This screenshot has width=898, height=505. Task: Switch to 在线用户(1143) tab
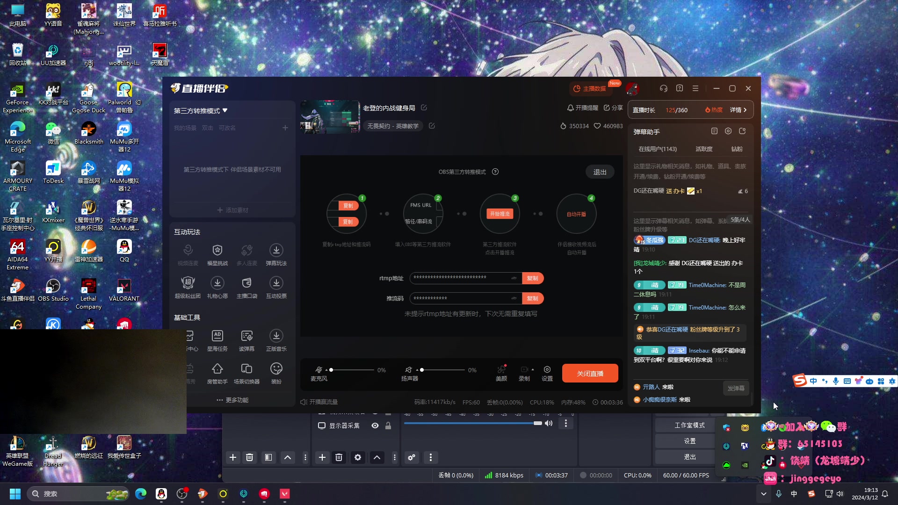click(658, 149)
